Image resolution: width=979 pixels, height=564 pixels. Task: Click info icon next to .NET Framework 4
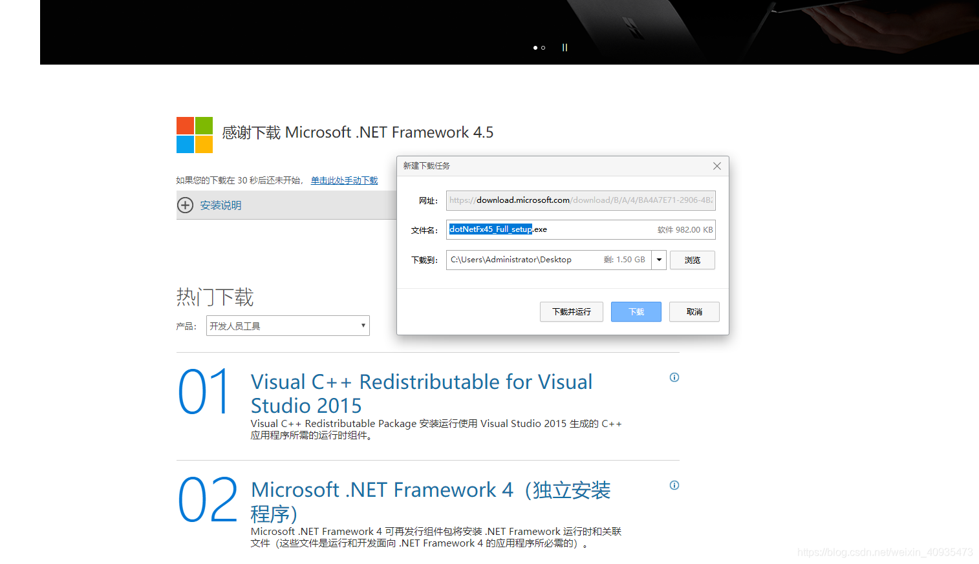(674, 485)
